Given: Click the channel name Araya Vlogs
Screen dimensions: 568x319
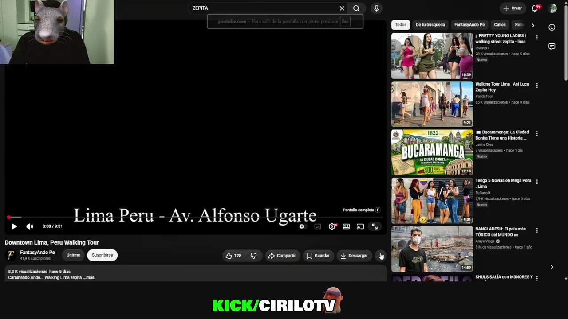Looking at the screenshot, I should (485, 241).
